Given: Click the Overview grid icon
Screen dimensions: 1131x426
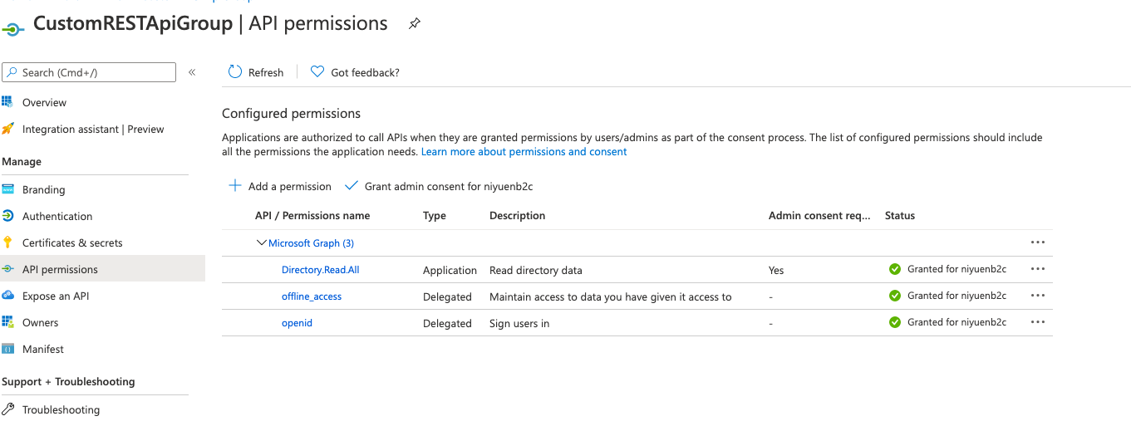Looking at the screenshot, I should pos(7,102).
